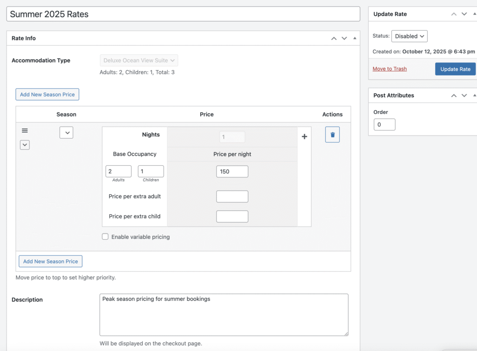
Task: Collapse the Rate Info panel
Action: click(x=354, y=38)
